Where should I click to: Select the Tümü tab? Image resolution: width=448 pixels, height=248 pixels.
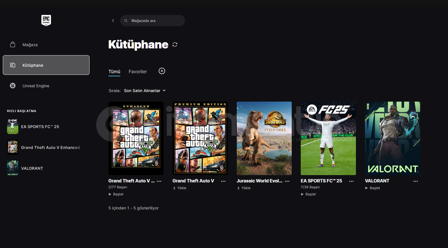[x=114, y=72]
